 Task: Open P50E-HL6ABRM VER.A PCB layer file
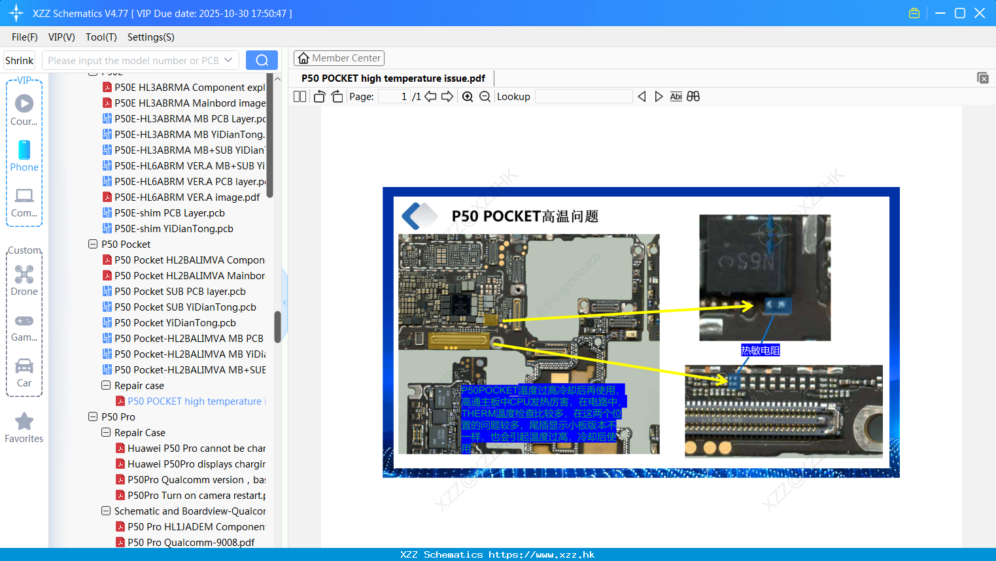coord(184,181)
